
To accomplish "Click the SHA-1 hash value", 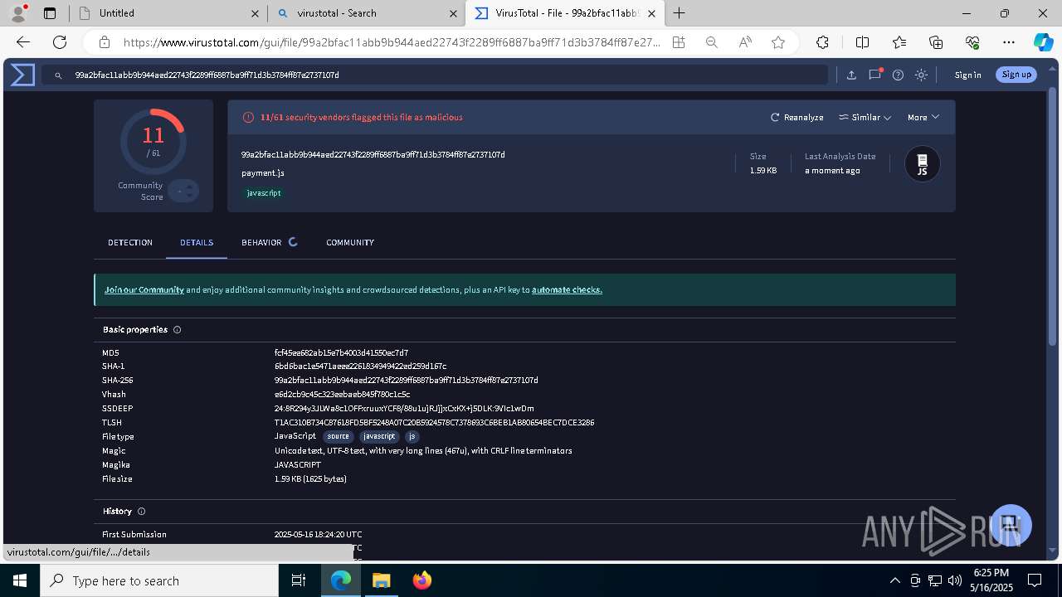I will [360, 366].
